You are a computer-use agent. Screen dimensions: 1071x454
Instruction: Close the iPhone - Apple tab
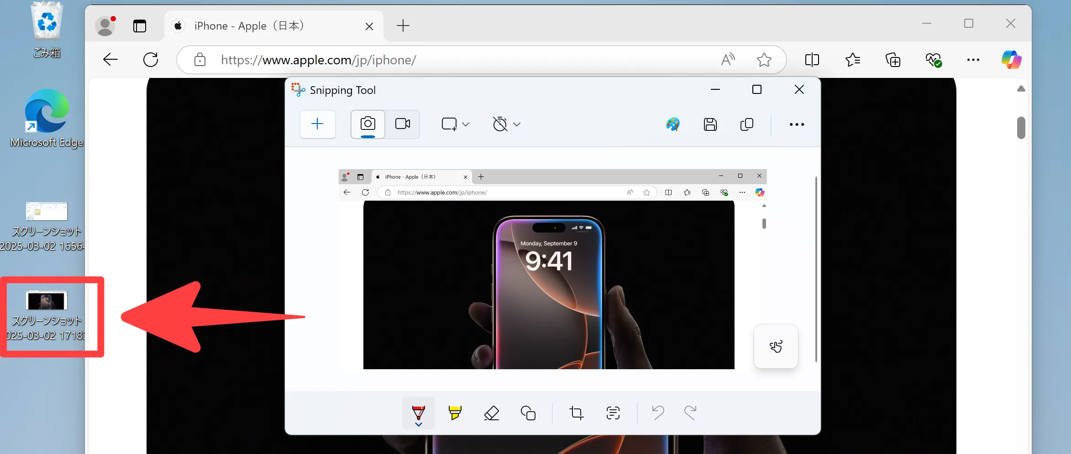[x=369, y=26]
